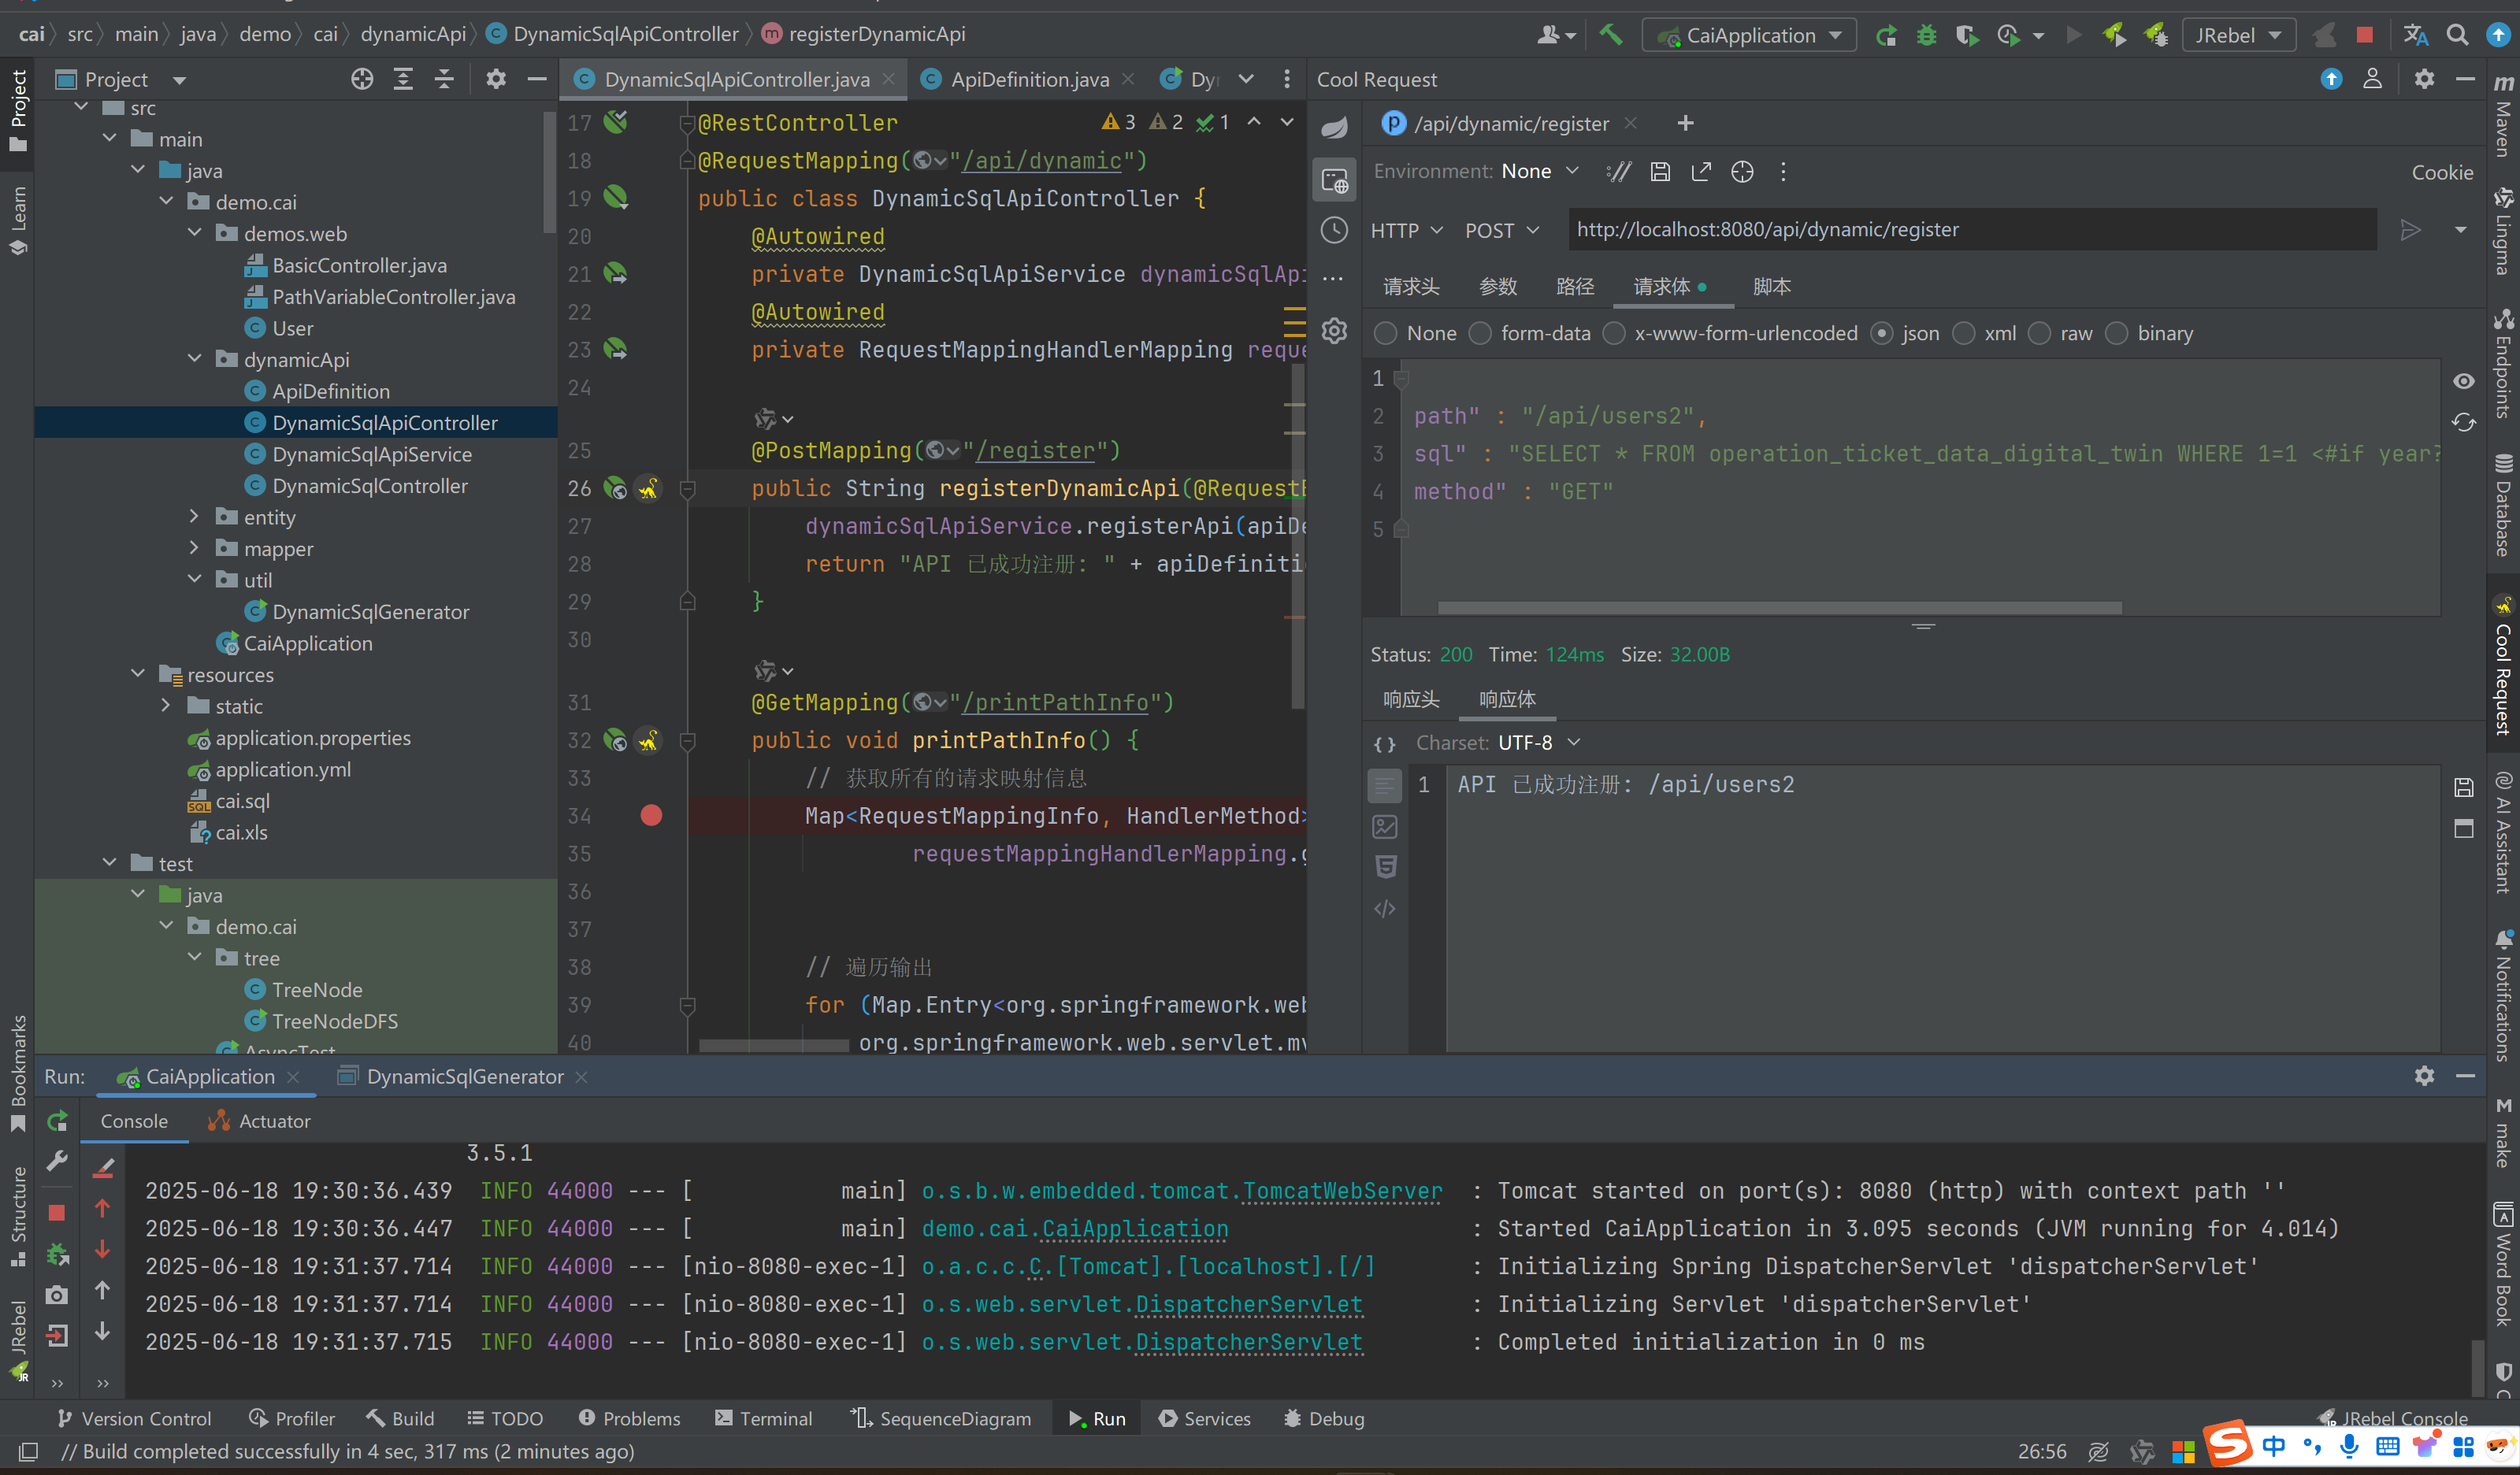Screen dimensions: 2520x1475
Task: Open TomcatWebServer link in console
Action: pos(1342,1191)
